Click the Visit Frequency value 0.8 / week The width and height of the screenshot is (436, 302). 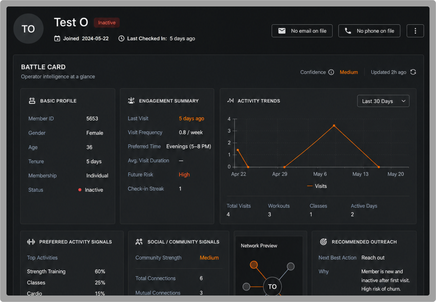(191, 133)
